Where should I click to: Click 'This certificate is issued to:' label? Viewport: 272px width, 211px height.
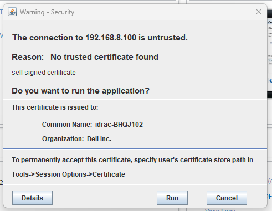[55, 107]
